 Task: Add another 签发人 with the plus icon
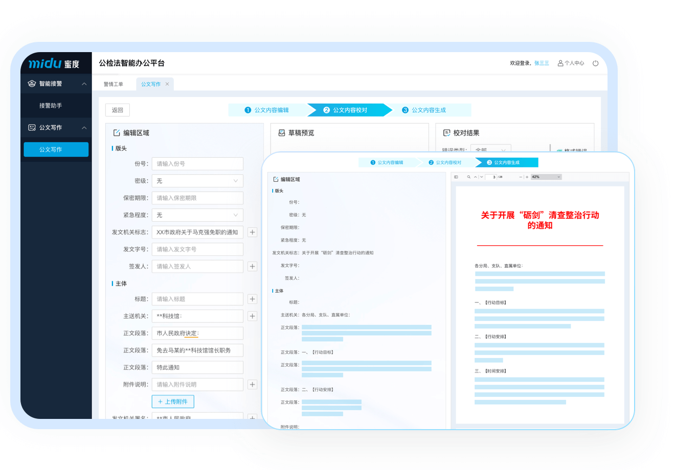[x=252, y=267]
